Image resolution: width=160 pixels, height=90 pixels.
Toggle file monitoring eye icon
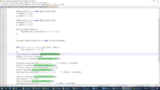click(53, 4)
